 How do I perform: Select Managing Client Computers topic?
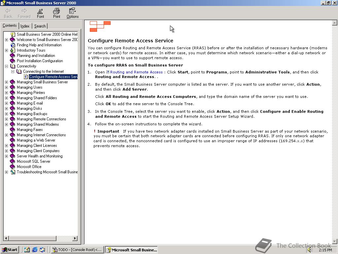[x=38, y=151]
